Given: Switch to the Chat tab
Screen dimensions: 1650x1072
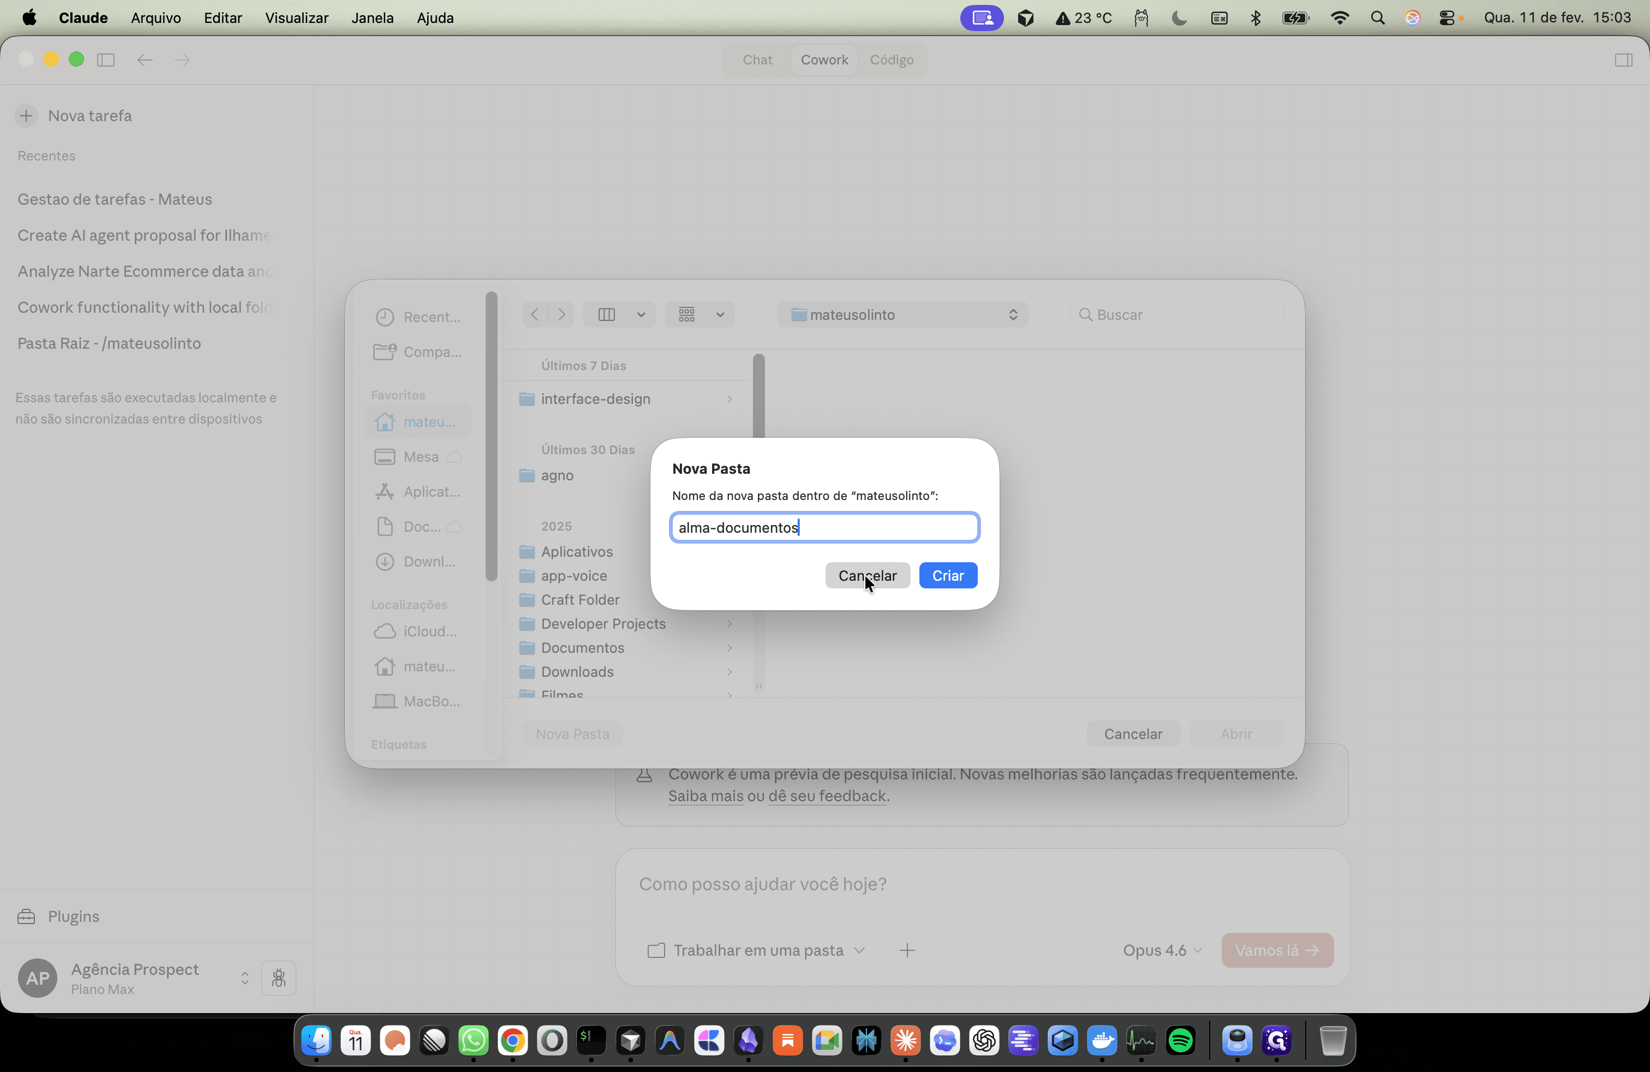Looking at the screenshot, I should pos(757,59).
